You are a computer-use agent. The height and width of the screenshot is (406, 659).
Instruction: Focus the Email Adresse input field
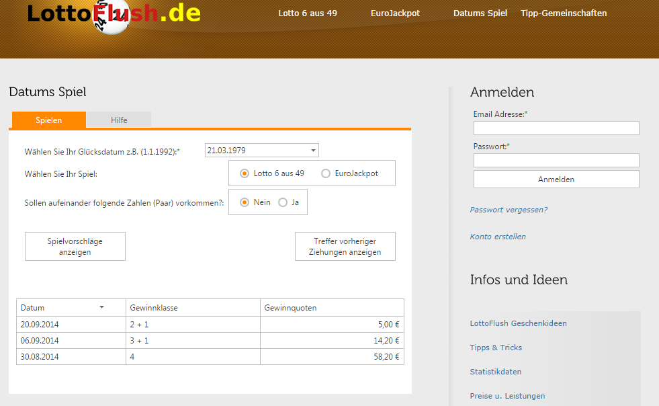[x=556, y=128]
